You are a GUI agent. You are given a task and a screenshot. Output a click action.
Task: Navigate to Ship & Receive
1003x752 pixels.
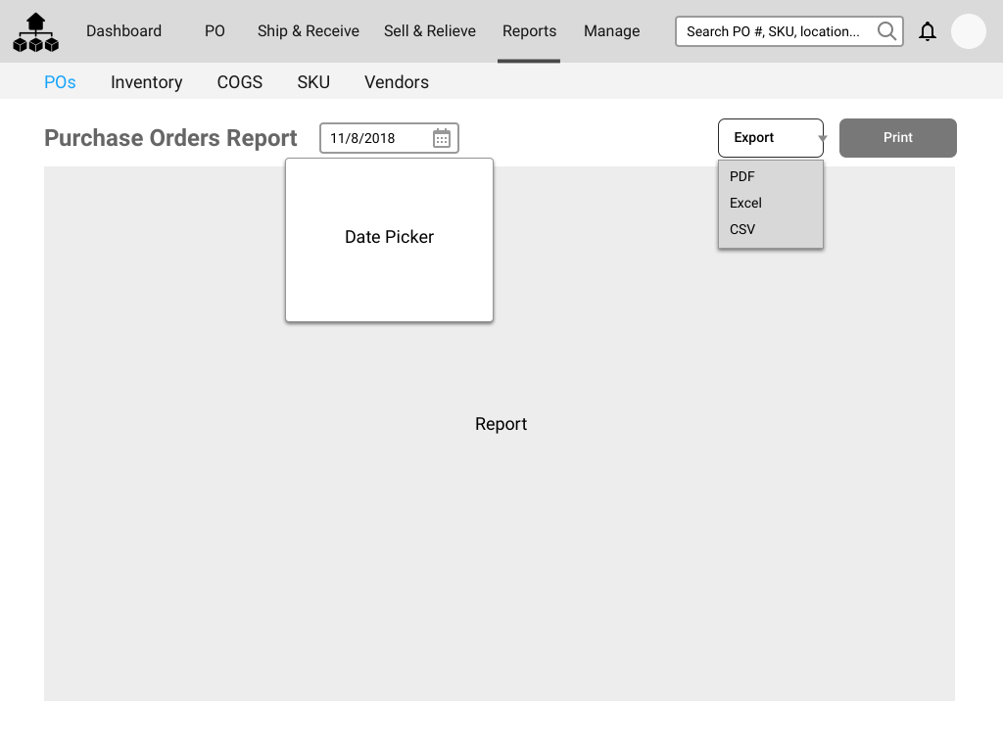[x=308, y=31]
